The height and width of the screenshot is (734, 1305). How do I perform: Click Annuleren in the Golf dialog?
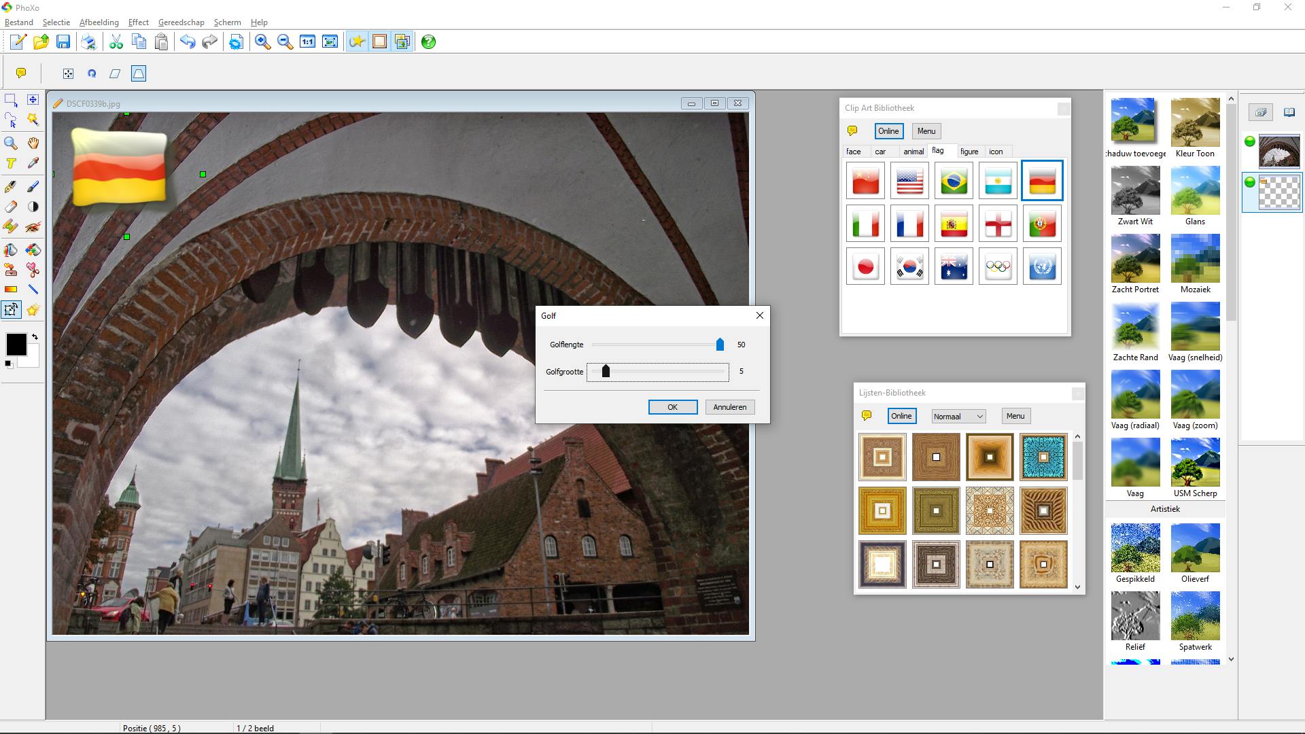[x=729, y=407]
